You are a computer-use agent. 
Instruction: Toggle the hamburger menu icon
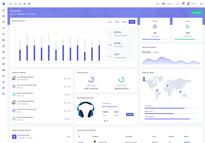[x=11, y=4]
